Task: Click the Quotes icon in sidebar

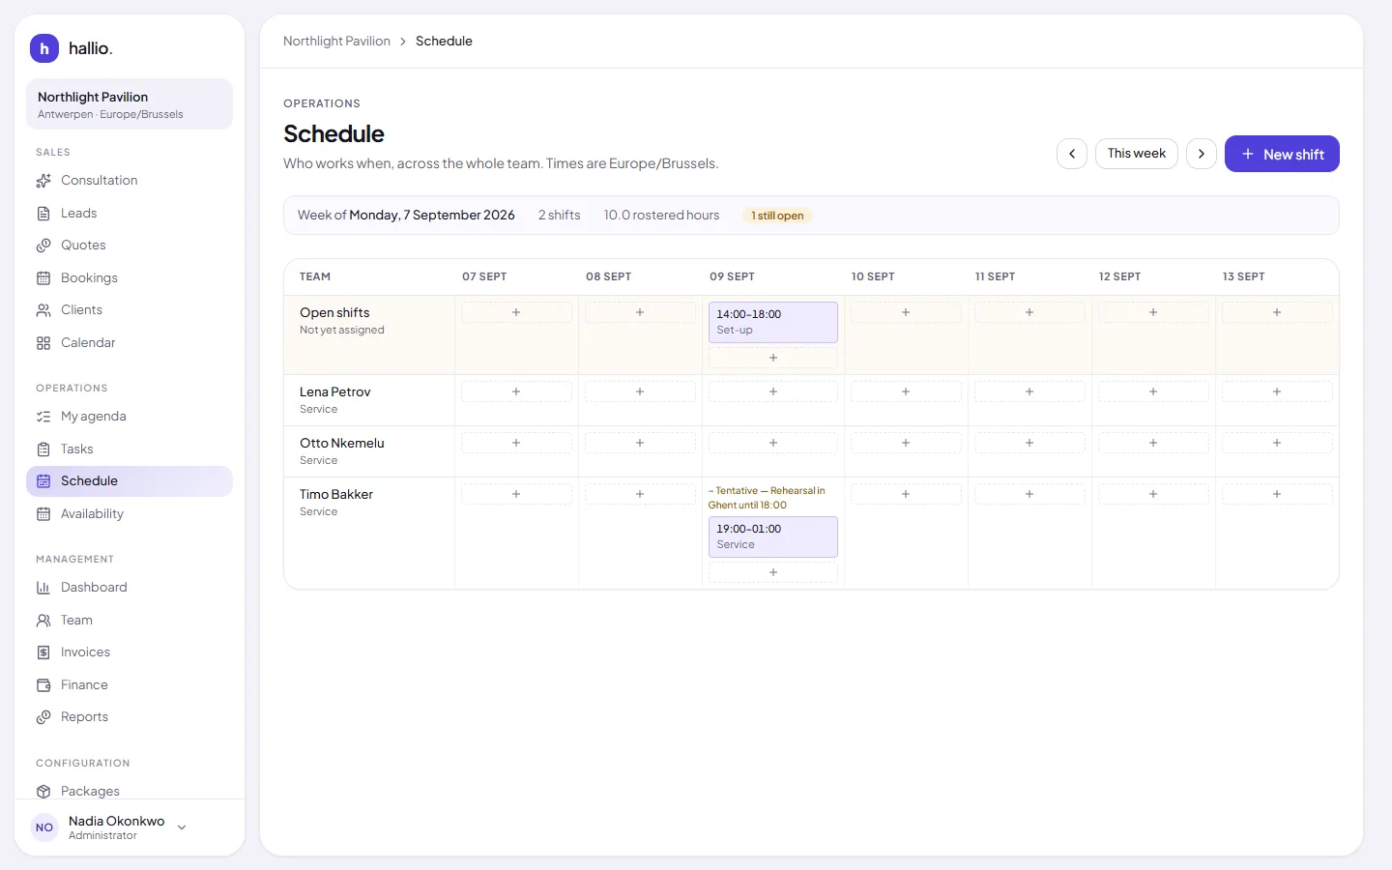Action: point(43,246)
